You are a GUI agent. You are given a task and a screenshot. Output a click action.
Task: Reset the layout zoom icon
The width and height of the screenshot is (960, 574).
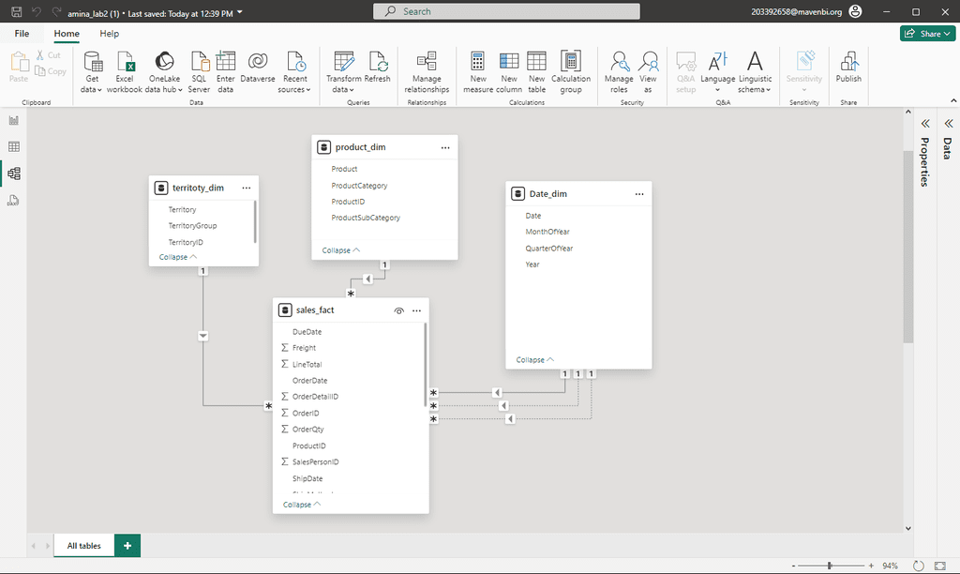click(919, 566)
